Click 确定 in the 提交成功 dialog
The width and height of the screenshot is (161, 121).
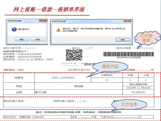[123, 40]
